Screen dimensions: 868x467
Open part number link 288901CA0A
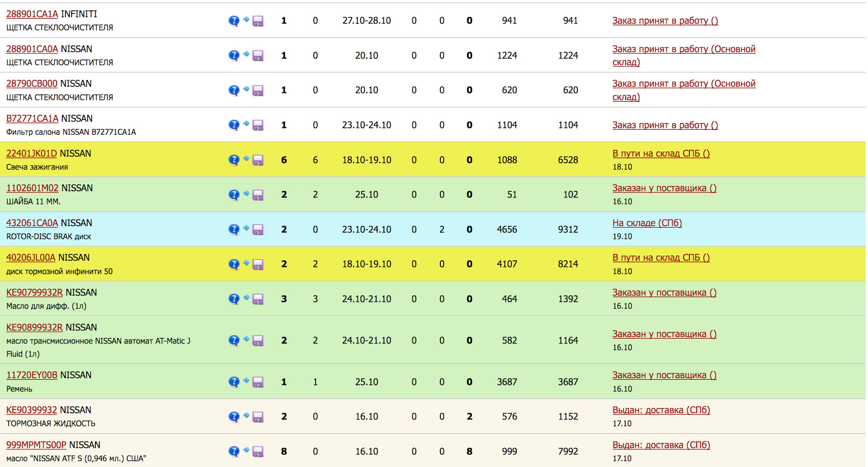tap(32, 49)
